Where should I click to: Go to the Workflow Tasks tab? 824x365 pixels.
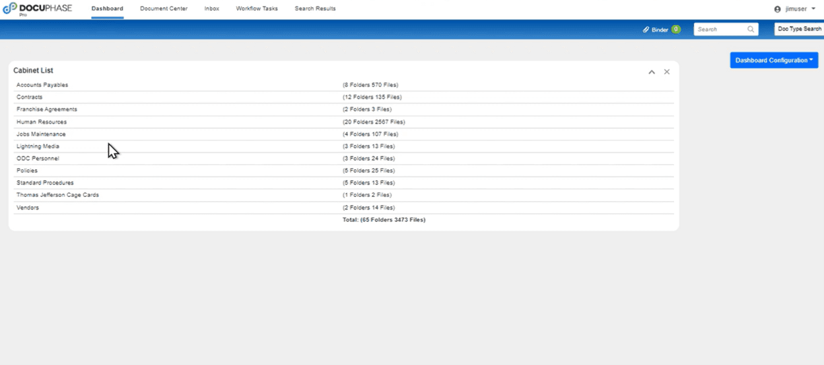click(257, 9)
